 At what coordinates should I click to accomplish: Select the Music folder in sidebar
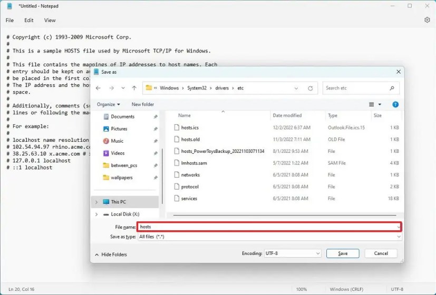coord(117,141)
